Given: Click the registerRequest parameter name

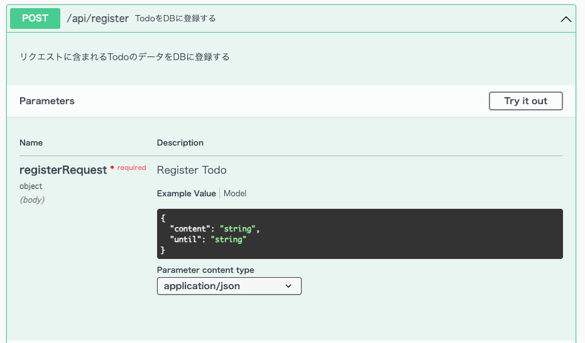Looking at the screenshot, I should click(x=63, y=170).
